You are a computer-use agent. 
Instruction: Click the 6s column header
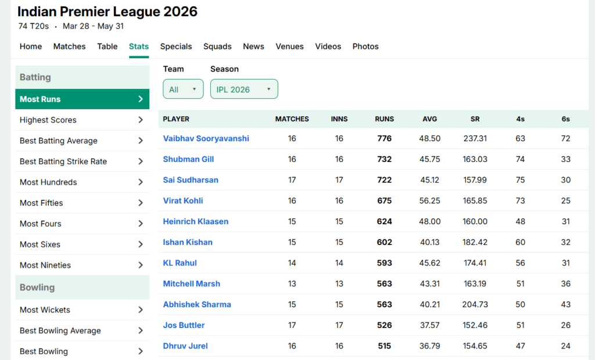click(x=566, y=119)
